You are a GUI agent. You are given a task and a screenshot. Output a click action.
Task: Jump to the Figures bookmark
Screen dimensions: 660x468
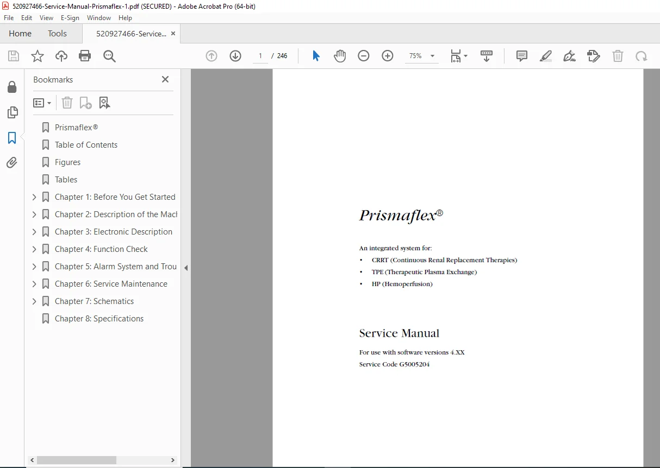[x=67, y=162]
